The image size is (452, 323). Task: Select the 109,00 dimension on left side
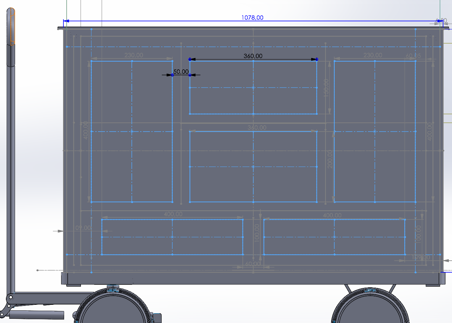(x=83, y=228)
